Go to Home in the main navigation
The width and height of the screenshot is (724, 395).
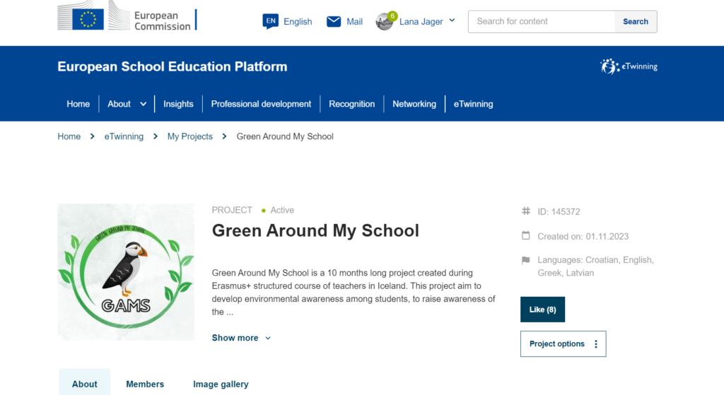[78, 104]
